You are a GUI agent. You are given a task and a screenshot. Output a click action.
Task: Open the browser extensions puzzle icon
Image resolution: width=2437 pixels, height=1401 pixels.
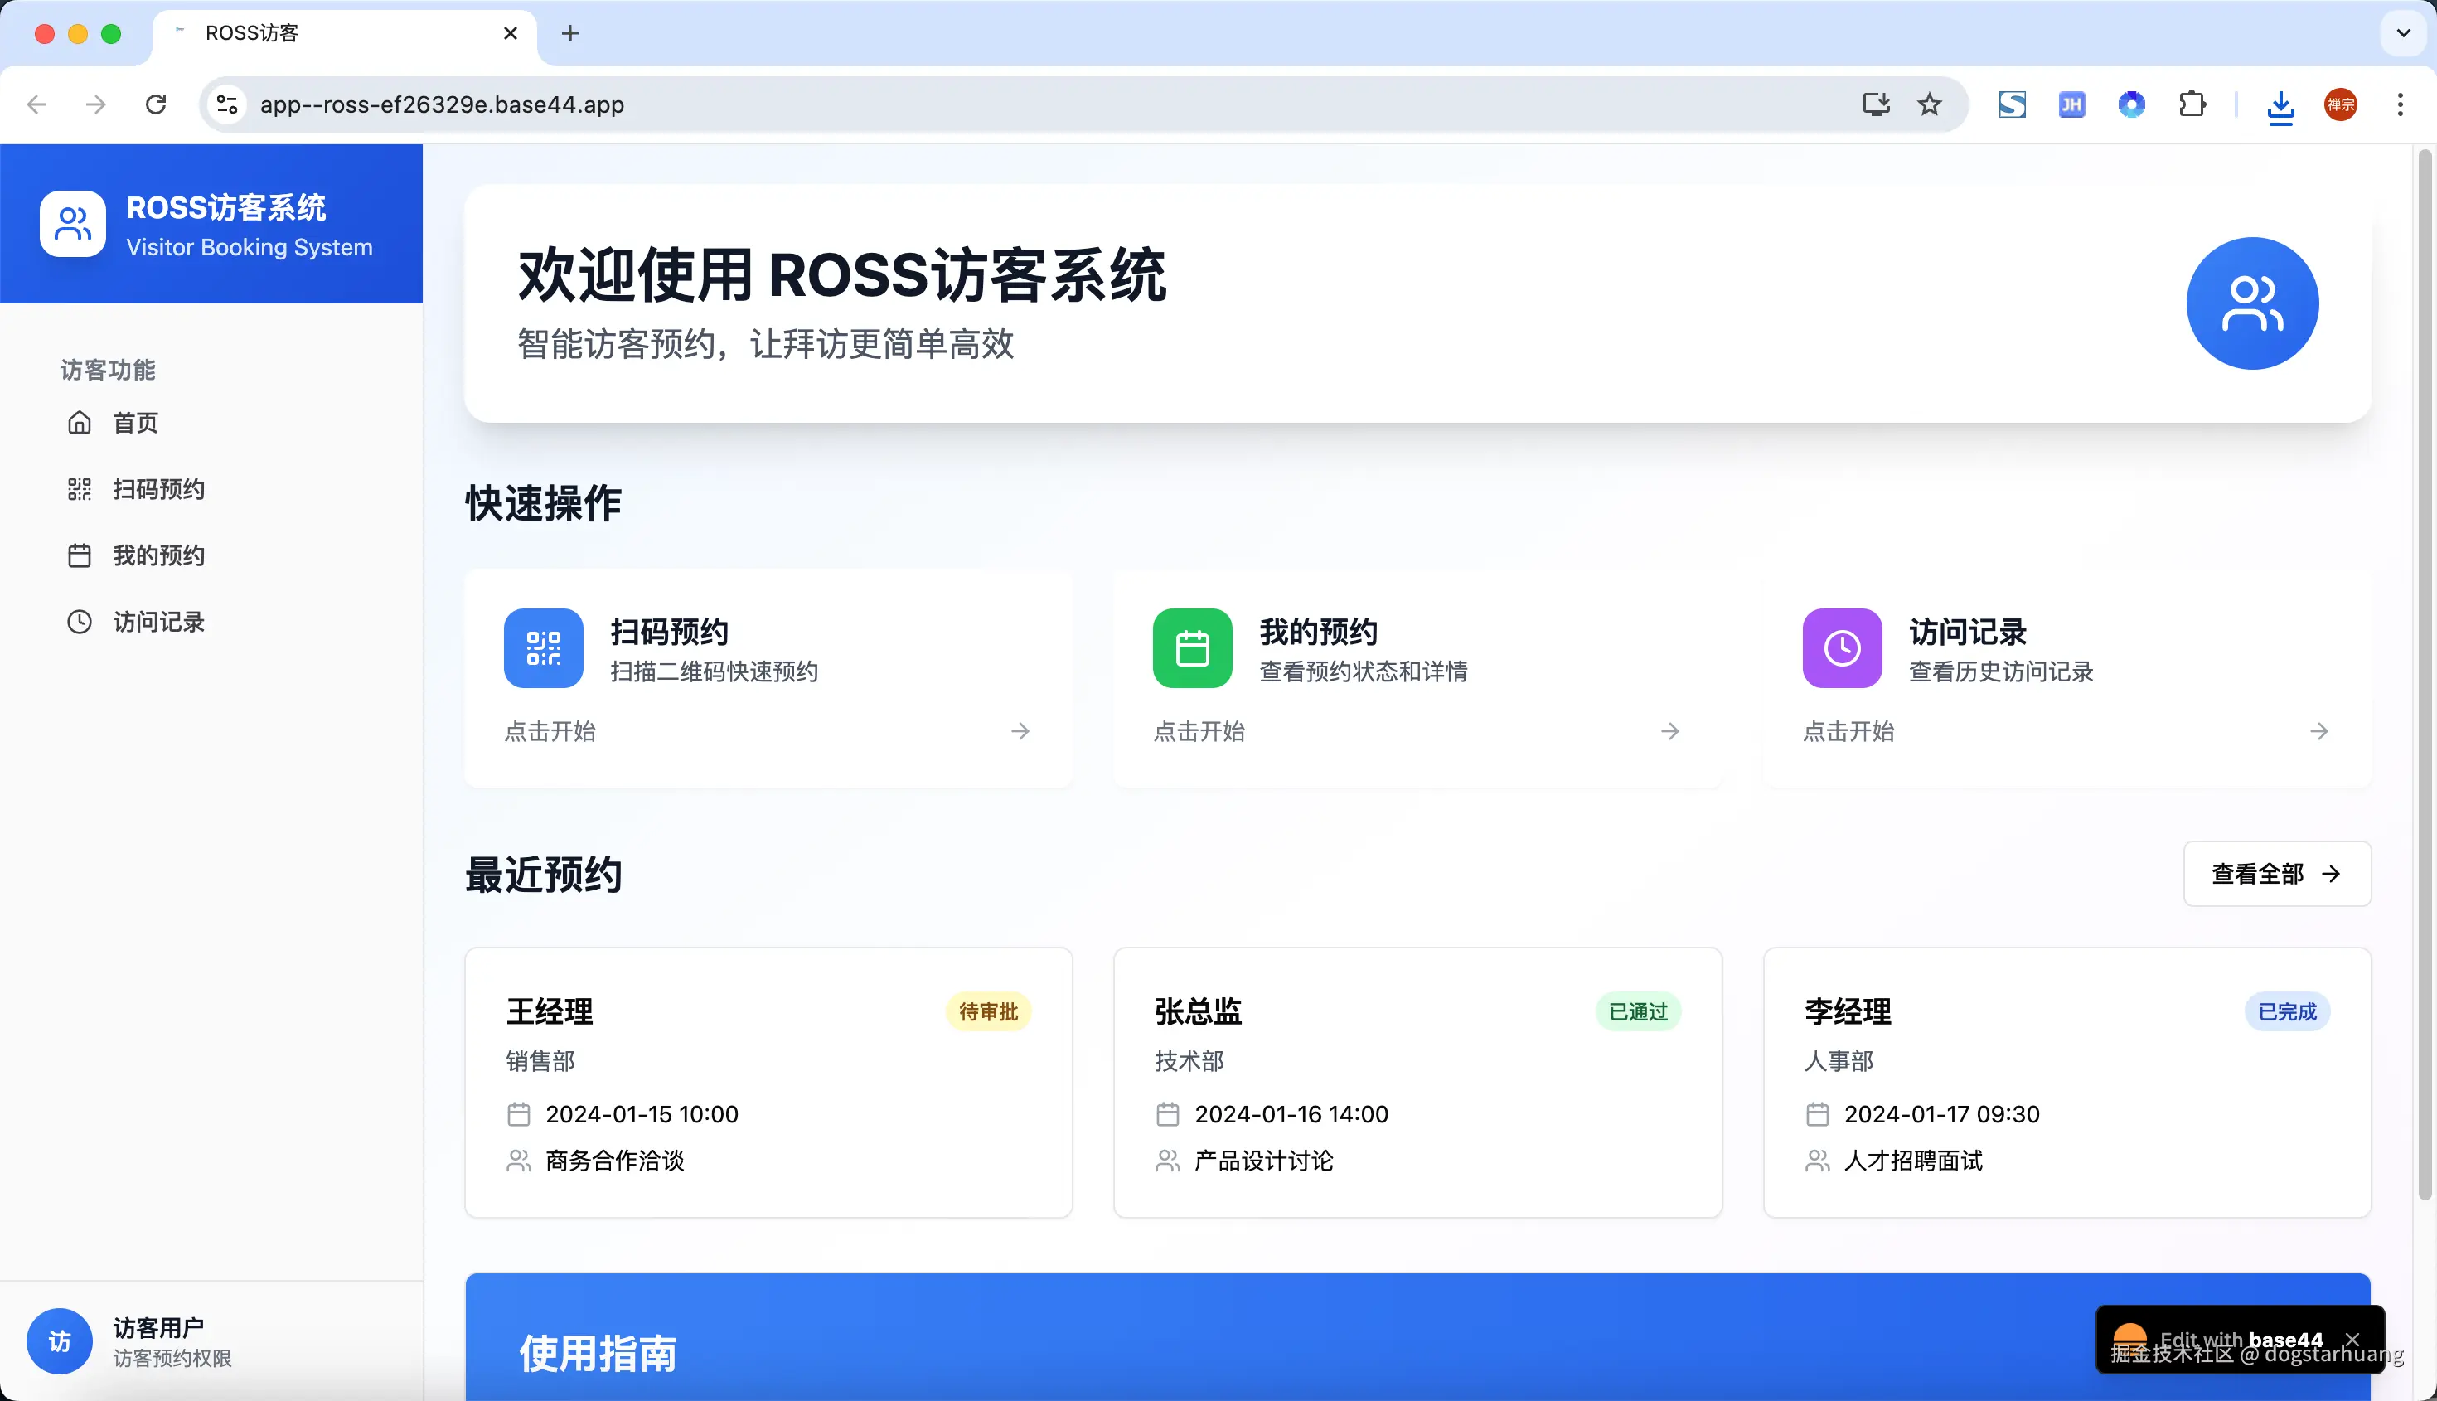2192,104
